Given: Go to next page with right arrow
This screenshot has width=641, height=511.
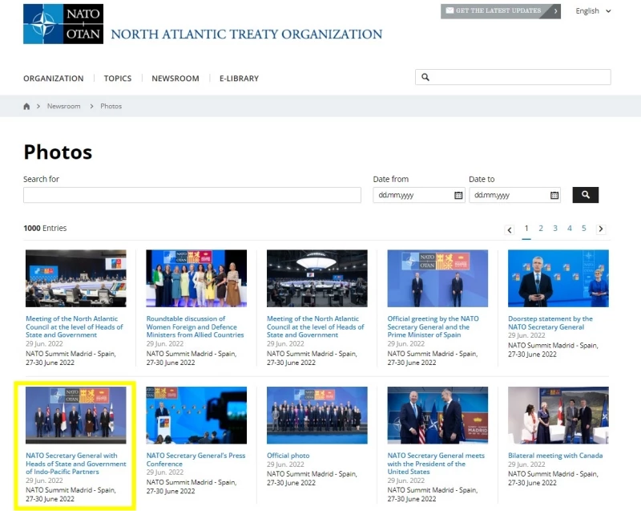Looking at the screenshot, I should (x=600, y=229).
